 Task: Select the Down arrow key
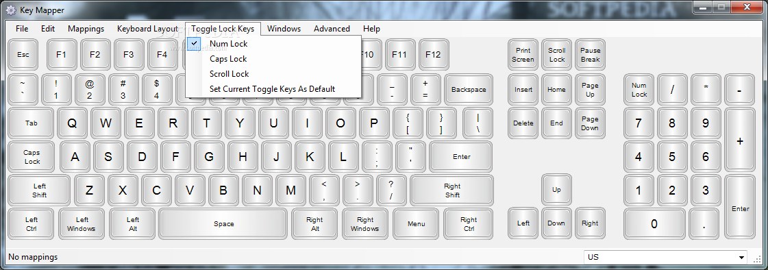(556, 223)
